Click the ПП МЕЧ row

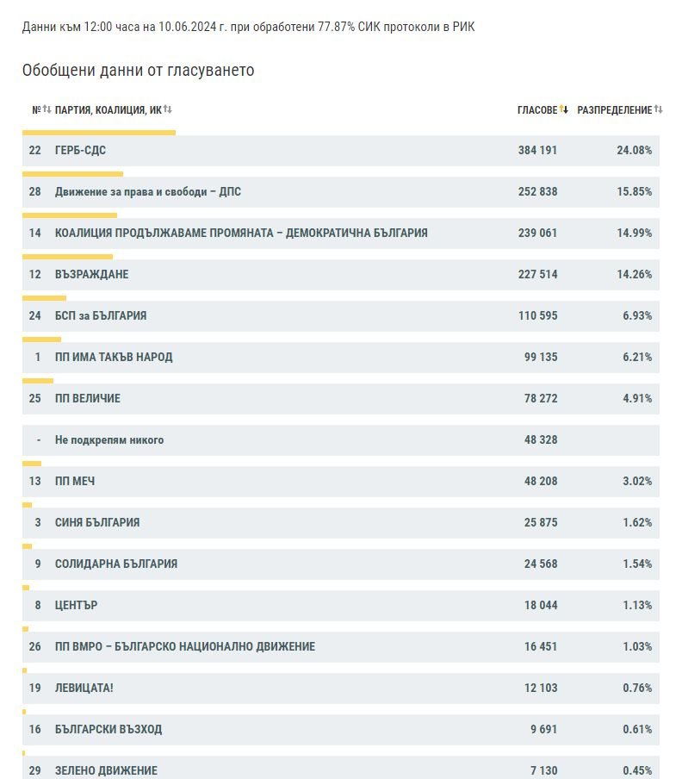click(x=340, y=482)
